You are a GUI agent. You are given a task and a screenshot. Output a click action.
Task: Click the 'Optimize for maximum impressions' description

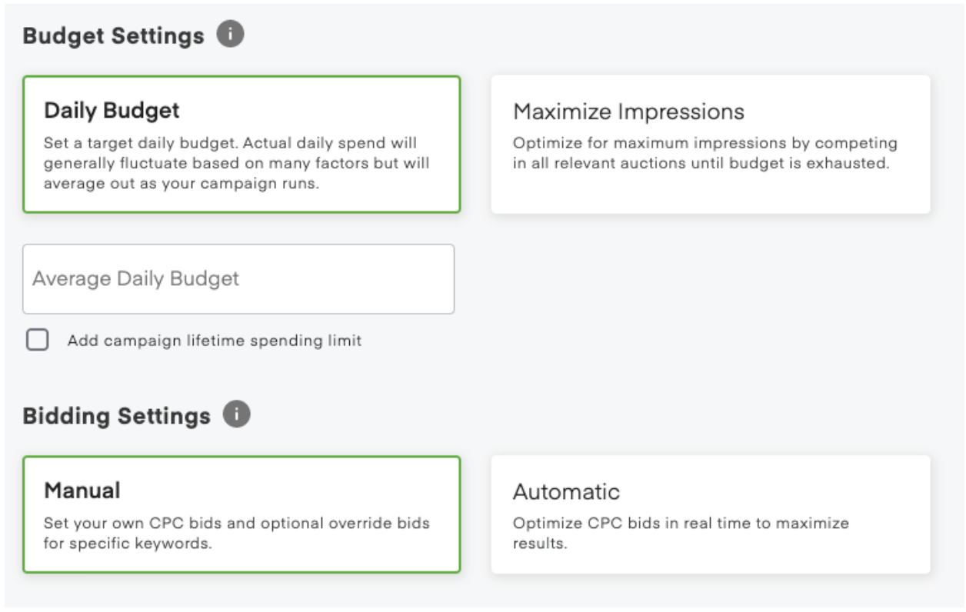[705, 153]
